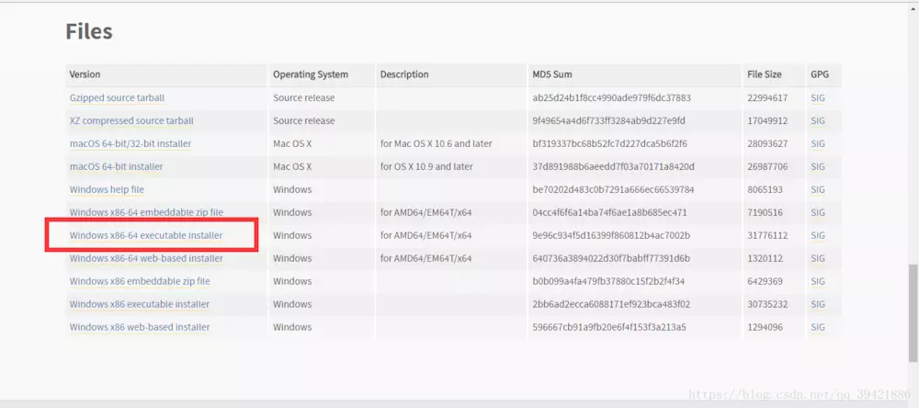Select MD5 sum bf319337bc68b52fc7d227dca5b6f2f6

(609, 143)
